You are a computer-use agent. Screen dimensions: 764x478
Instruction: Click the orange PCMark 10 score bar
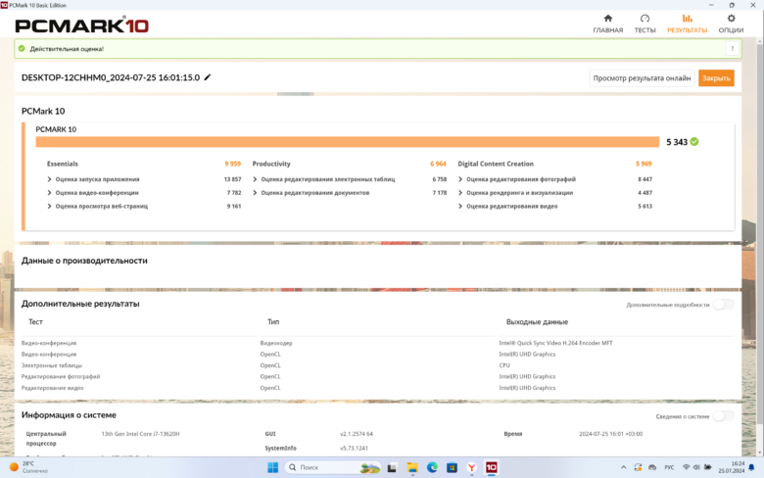347,142
